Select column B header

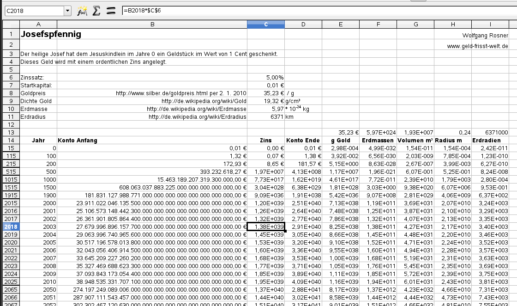pyautogui.click(x=152, y=24)
